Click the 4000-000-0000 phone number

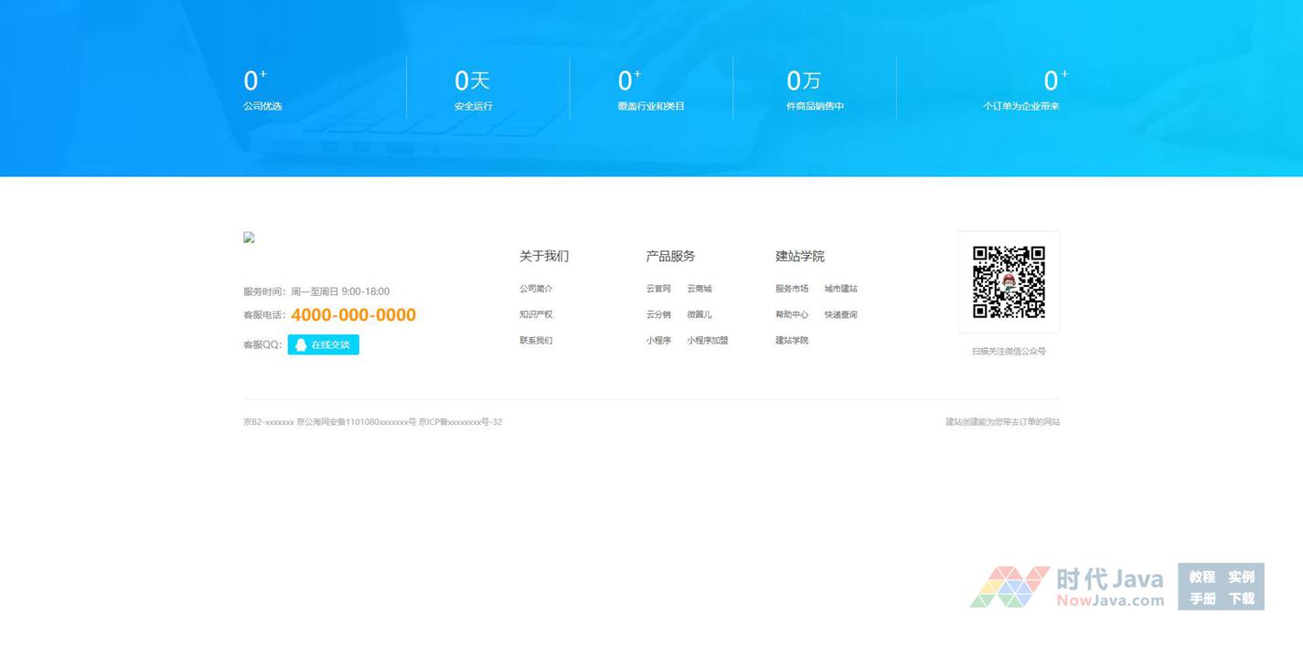353,315
